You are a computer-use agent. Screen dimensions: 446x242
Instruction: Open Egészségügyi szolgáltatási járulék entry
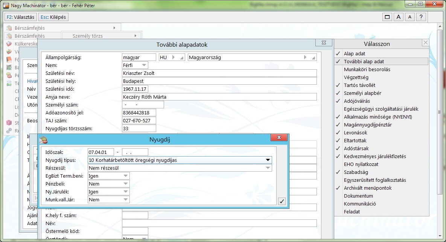tap(381, 109)
